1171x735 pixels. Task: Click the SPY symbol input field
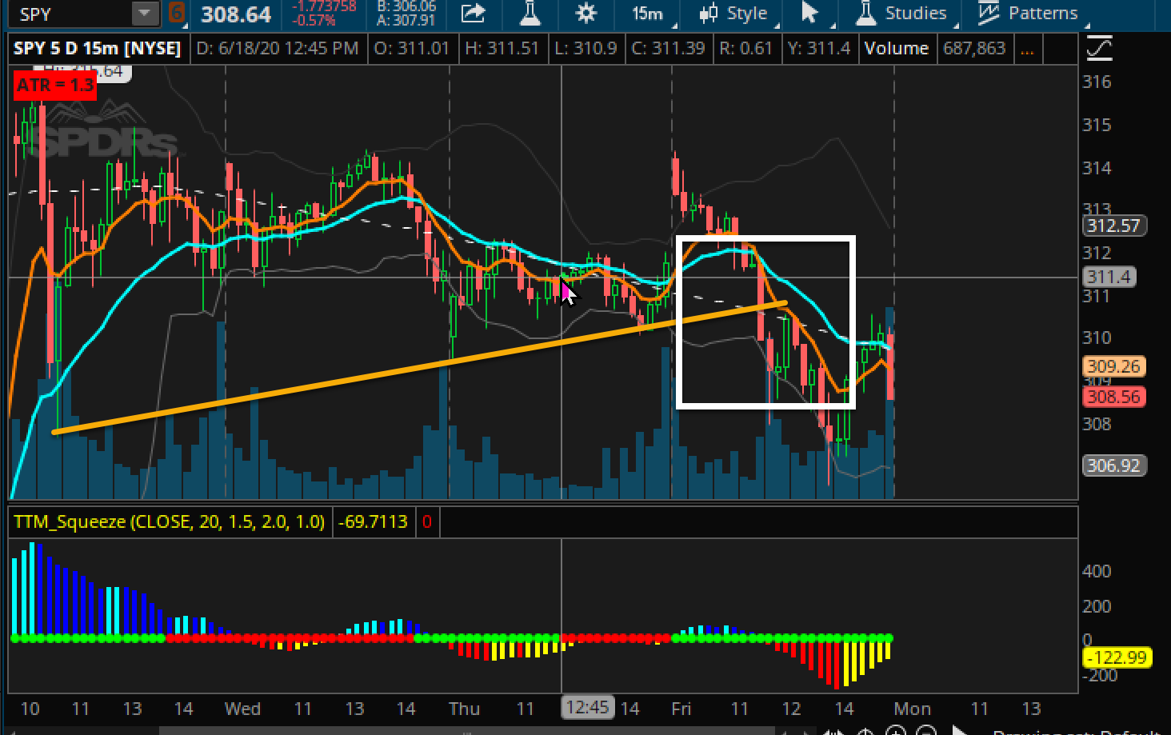point(72,14)
